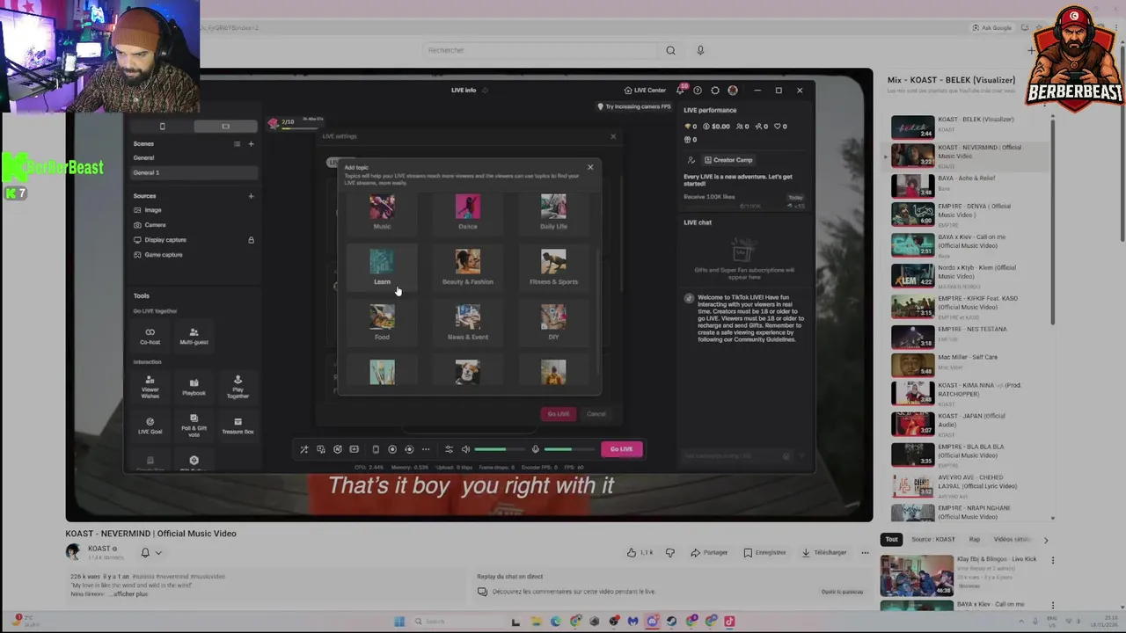Close the LIVE settings panel

point(613,136)
